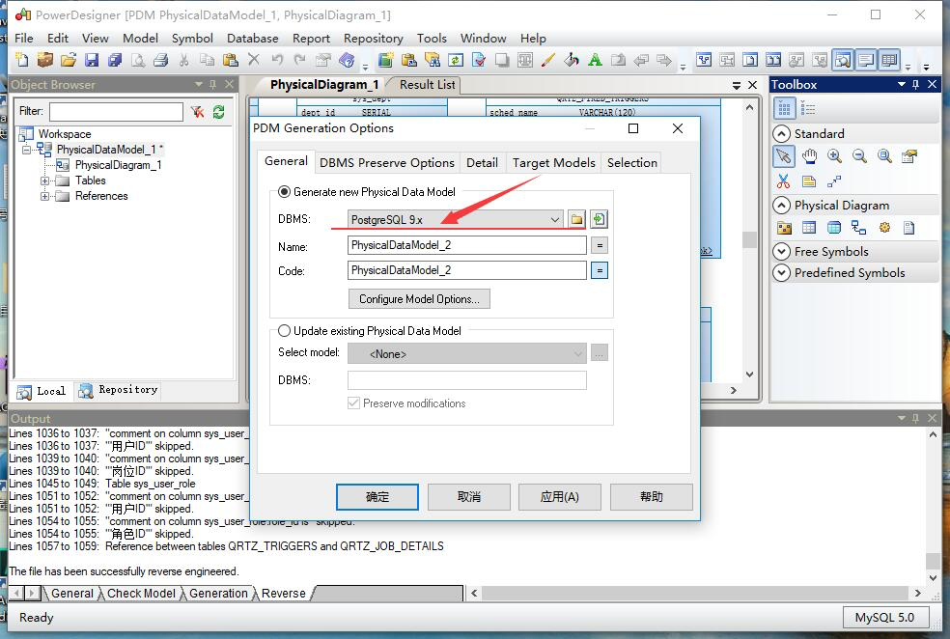
Task: Switch Toolbox to icon grid view
Action: point(784,109)
